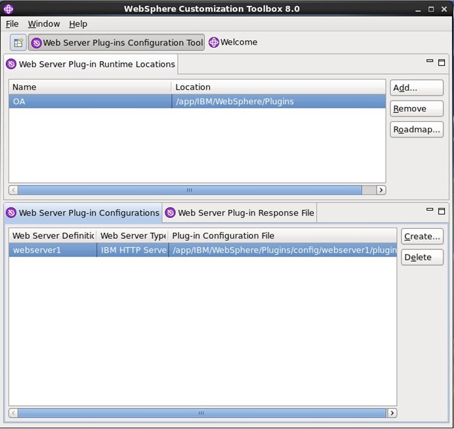
Task: Minimize the Runtime Locations panel
Action: pyautogui.click(x=430, y=62)
